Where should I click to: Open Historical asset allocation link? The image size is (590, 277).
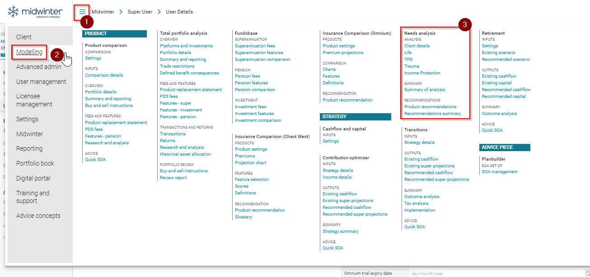pyautogui.click(x=185, y=154)
